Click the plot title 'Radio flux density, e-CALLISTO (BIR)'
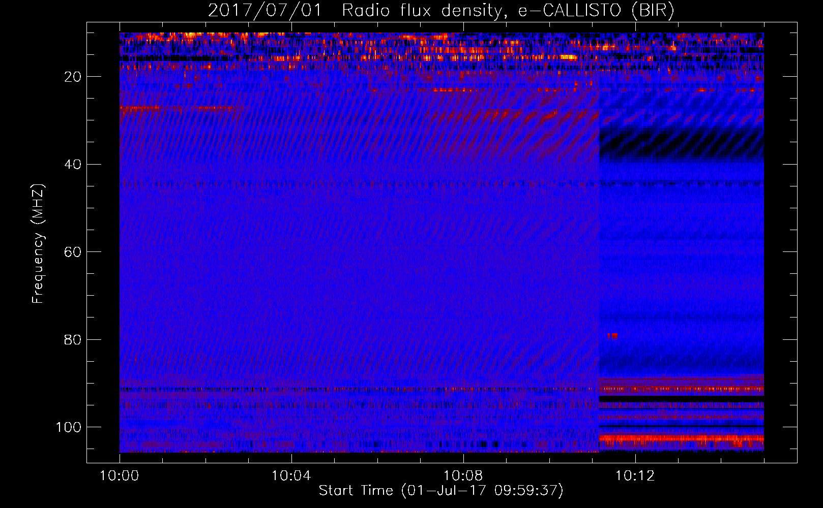 point(508,10)
